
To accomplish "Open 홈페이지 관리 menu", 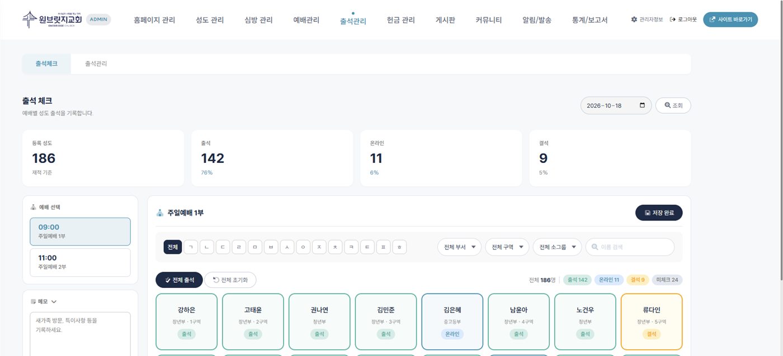I will pyautogui.click(x=154, y=20).
